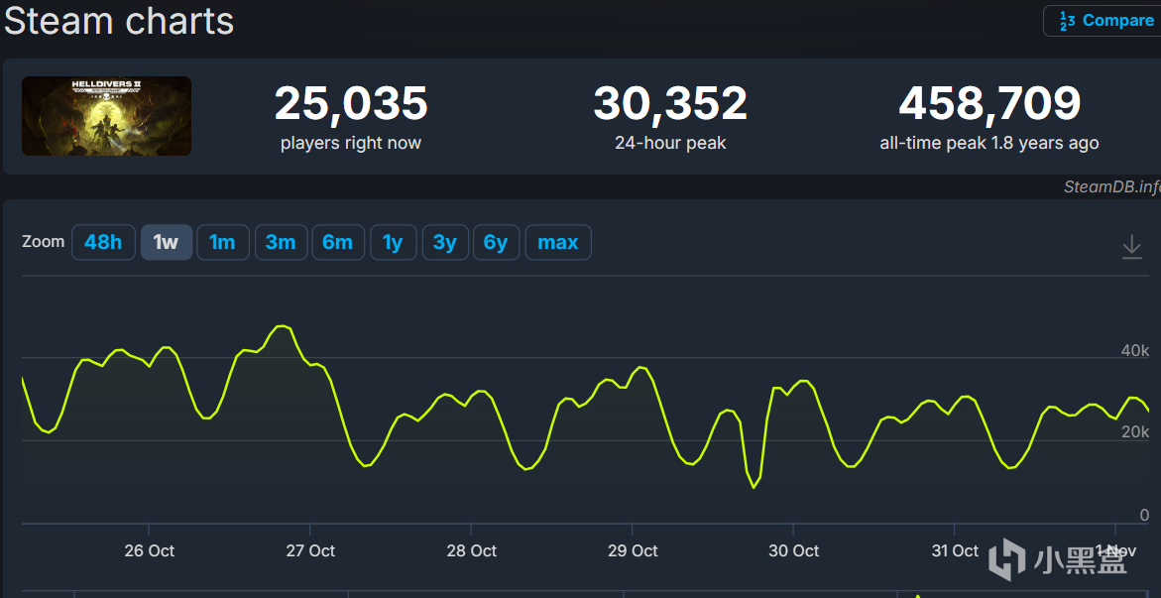
Task: Click the chart peak near 27 Oct
Action: [x=283, y=326]
